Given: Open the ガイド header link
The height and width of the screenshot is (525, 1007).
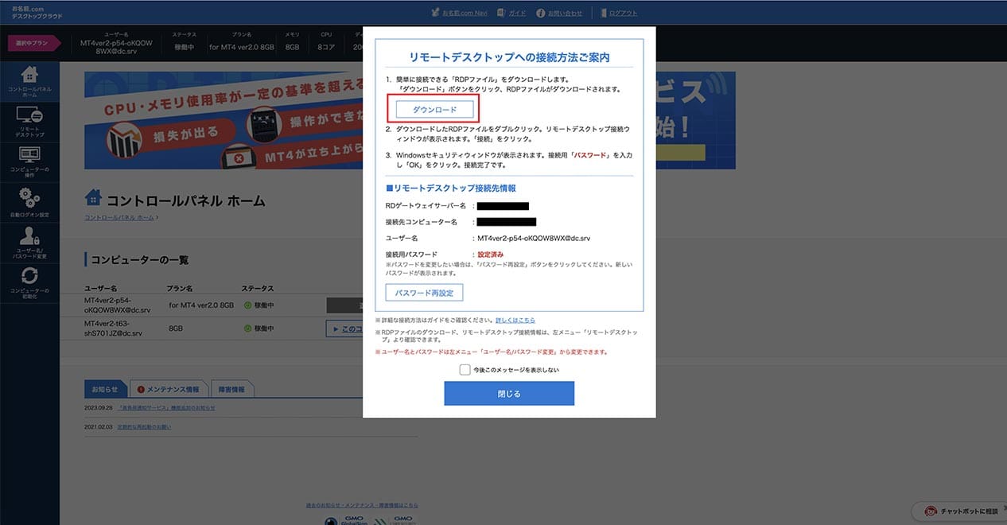Looking at the screenshot, I should point(512,13).
